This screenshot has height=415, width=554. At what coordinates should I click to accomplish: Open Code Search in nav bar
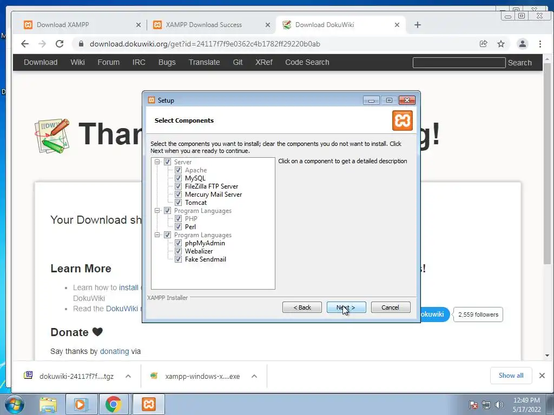coord(307,62)
